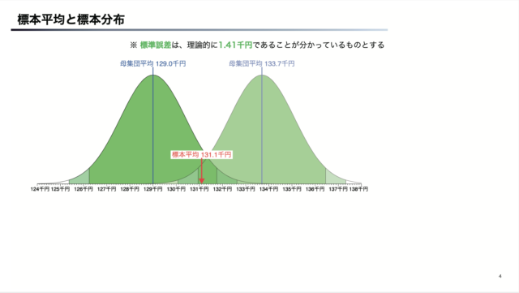Click the 134千円 axis label
The width and height of the screenshot is (519, 293).
[268, 189]
